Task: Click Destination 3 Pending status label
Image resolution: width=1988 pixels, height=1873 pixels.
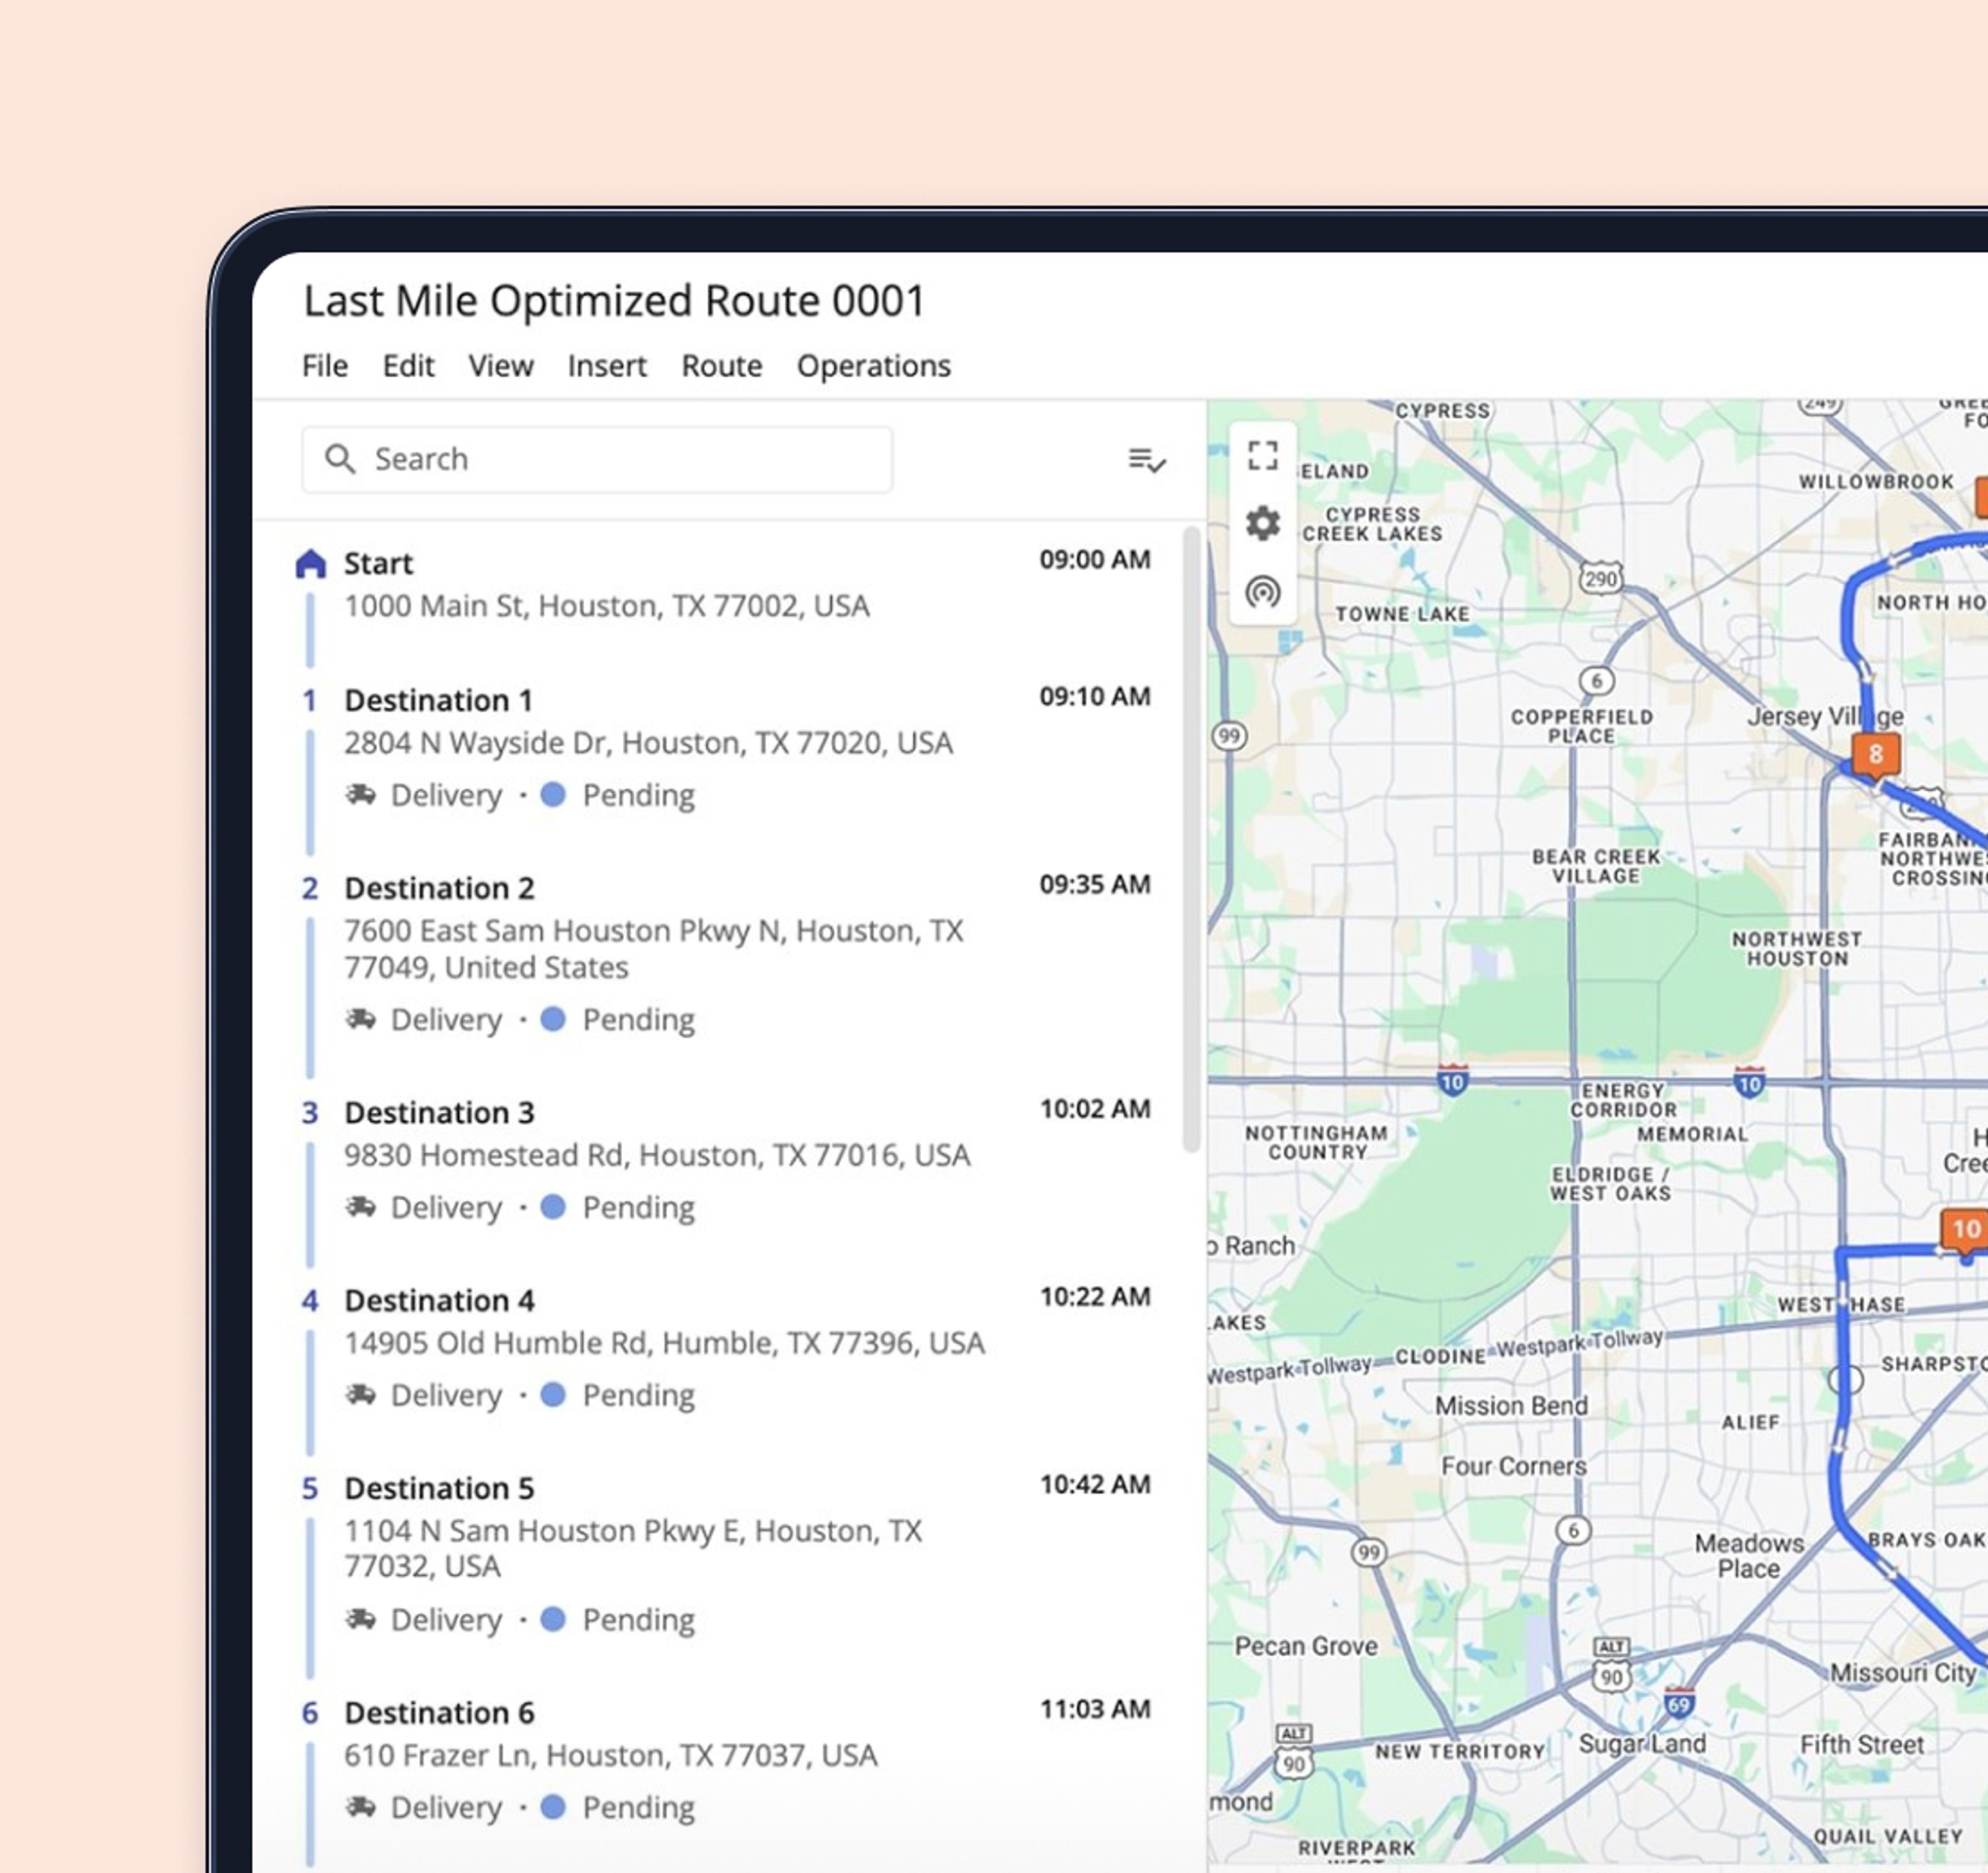Action: (x=638, y=1207)
